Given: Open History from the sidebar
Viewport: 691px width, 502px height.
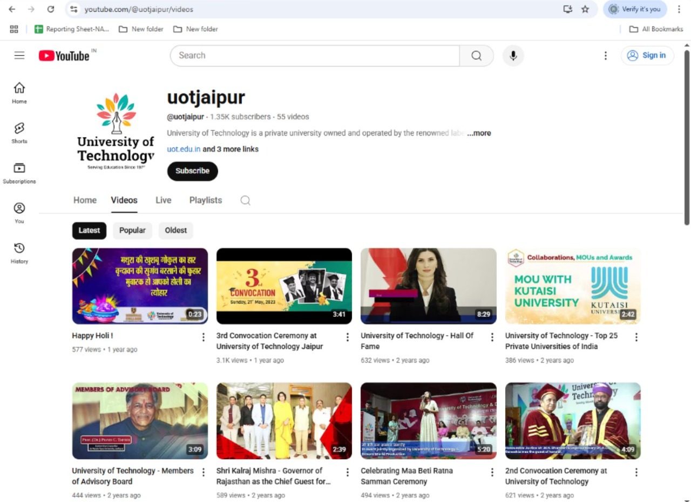Looking at the screenshot, I should pyautogui.click(x=19, y=252).
